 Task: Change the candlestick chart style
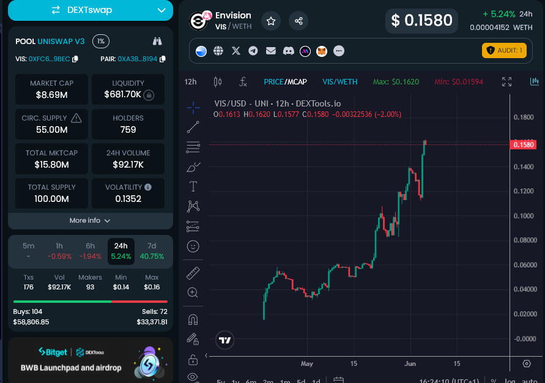[218, 82]
